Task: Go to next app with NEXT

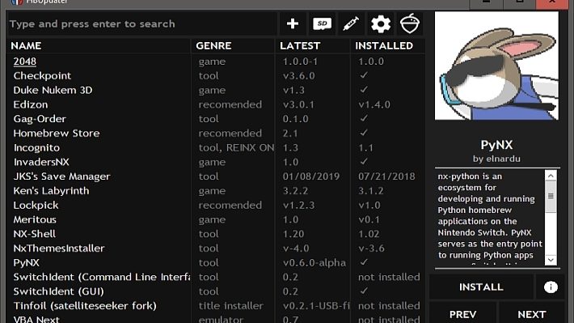Action: click(531, 314)
